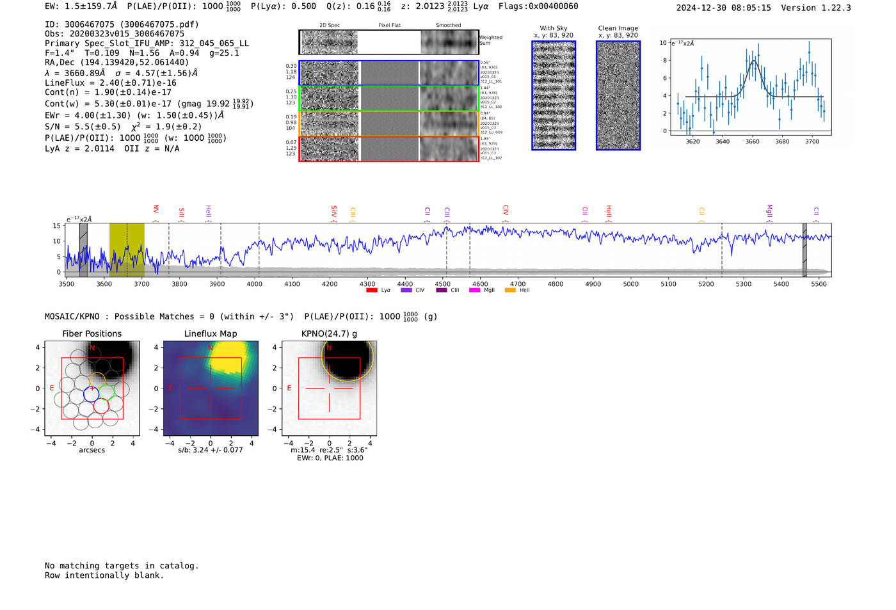Viewport: 896px width, 610px height.
Task: Click the Cont(w) gmag 19.92 line
Action: pos(149,103)
